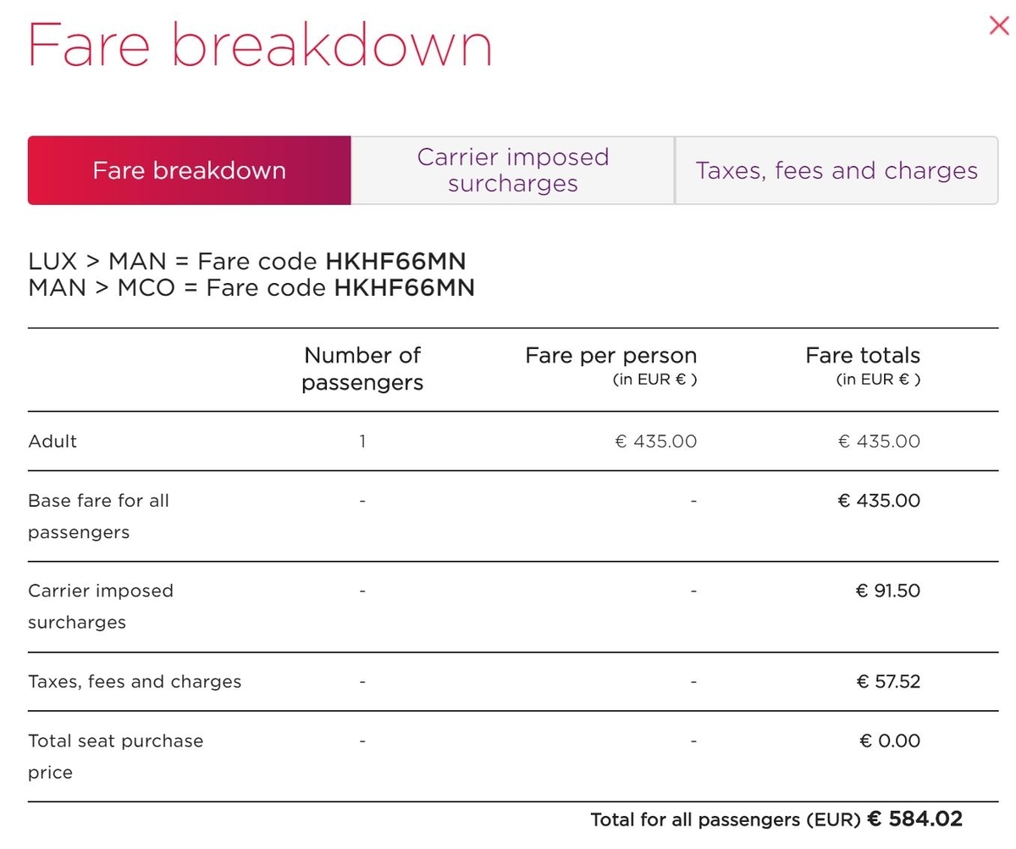The height and width of the screenshot is (849, 1016).
Task: Switch to Carrier imposed surcharges tab
Action: point(512,170)
